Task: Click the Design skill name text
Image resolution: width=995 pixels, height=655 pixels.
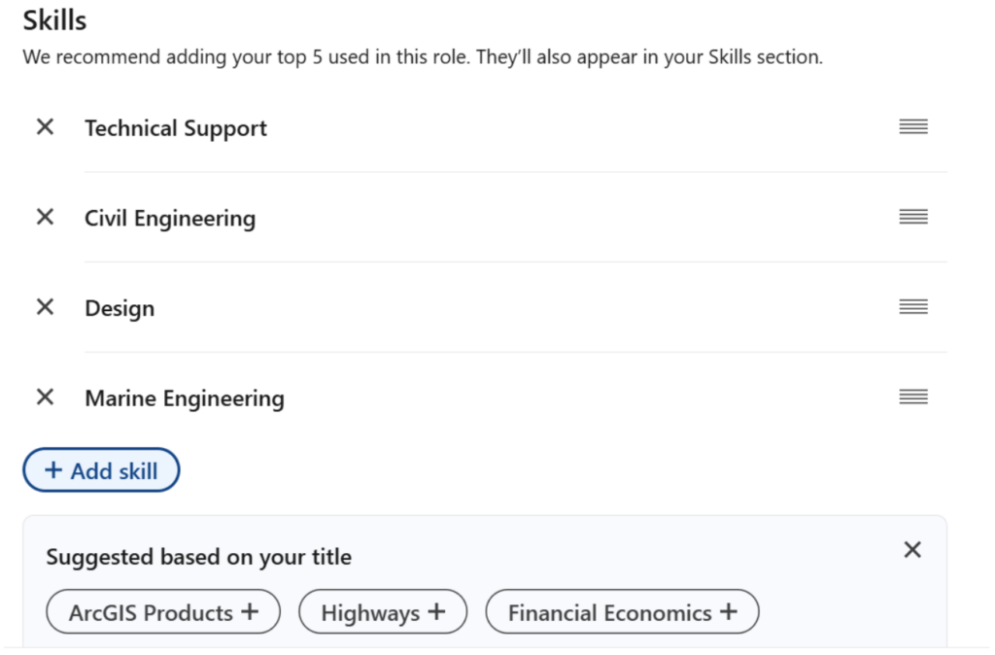Action: click(120, 309)
